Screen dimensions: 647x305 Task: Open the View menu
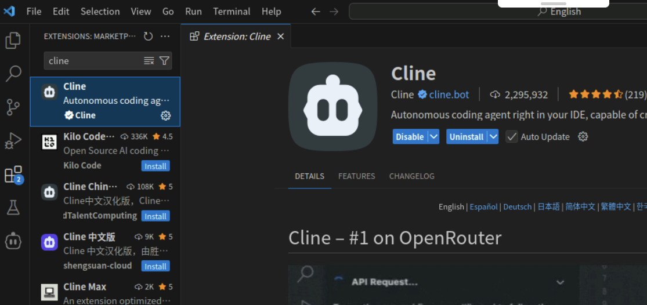(x=140, y=11)
